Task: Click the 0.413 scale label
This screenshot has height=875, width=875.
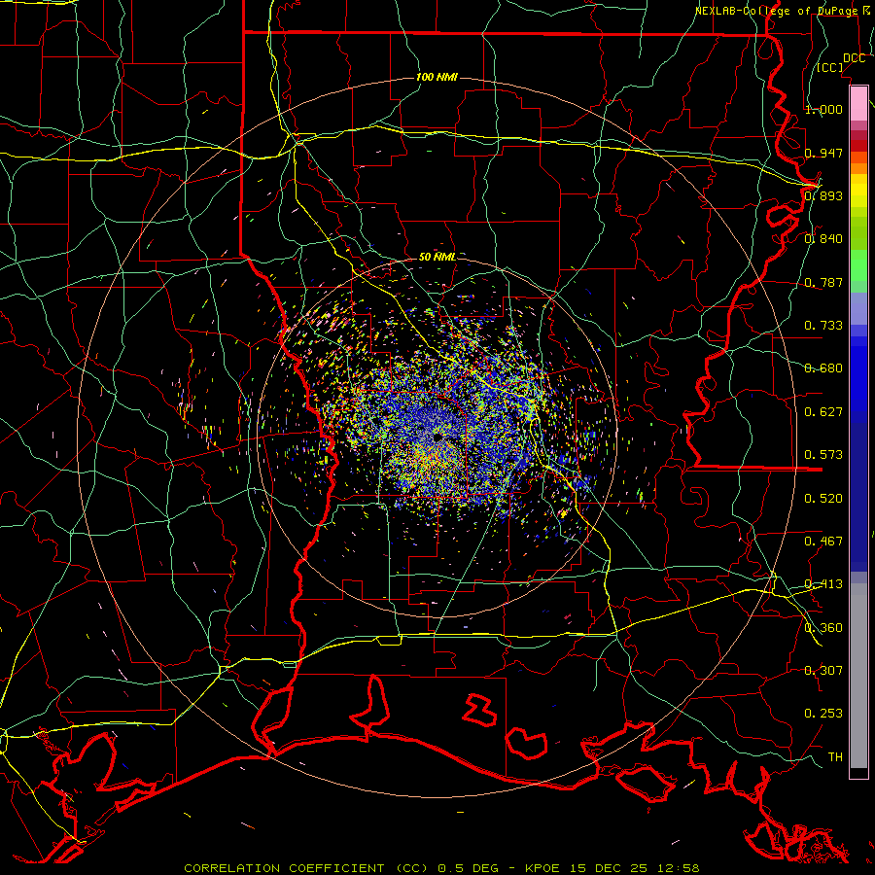Action: click(823, 584)
